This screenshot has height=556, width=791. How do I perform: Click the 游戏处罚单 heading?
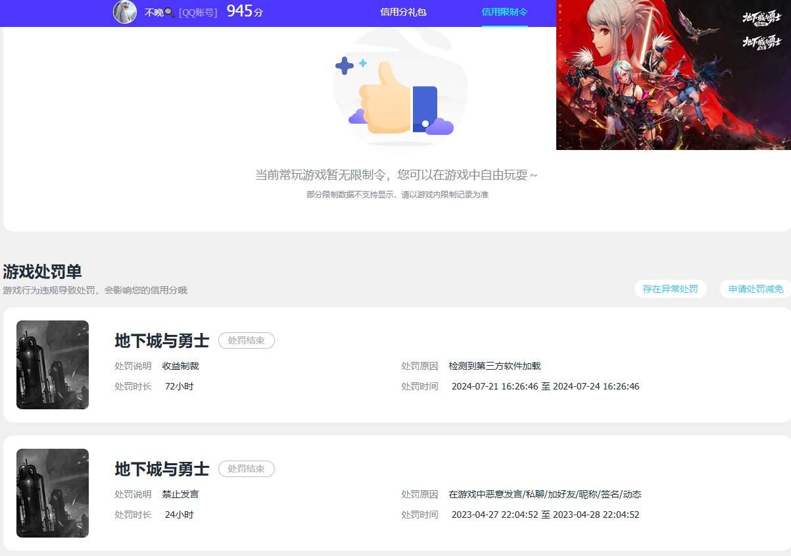42,271
